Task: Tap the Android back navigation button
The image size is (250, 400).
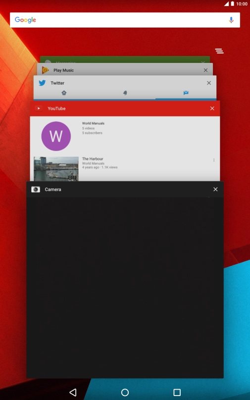Action: click(73, 393)
